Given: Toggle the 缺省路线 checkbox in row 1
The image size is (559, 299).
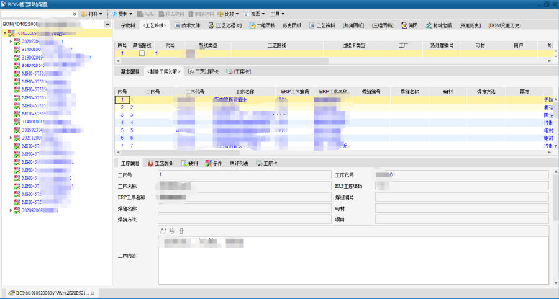Looking at the screenshot, I should [142, 53].
